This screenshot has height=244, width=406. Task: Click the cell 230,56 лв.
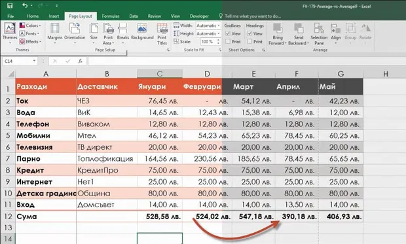click(x=207, y=158)
